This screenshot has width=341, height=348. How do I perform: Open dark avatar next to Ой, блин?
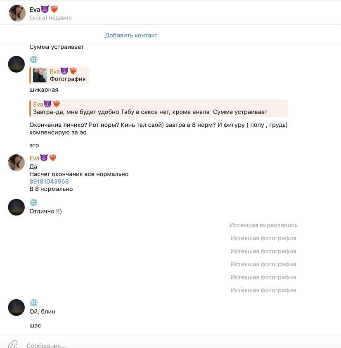pos(17,308)
